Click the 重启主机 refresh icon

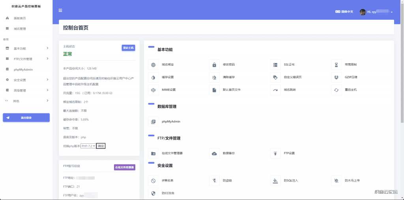click(336, 90)
